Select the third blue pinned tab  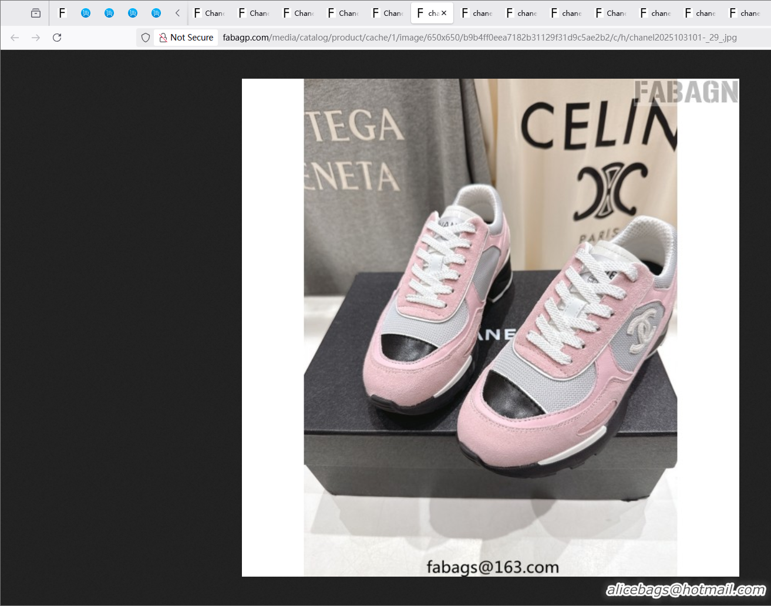[x=133, y=12]
